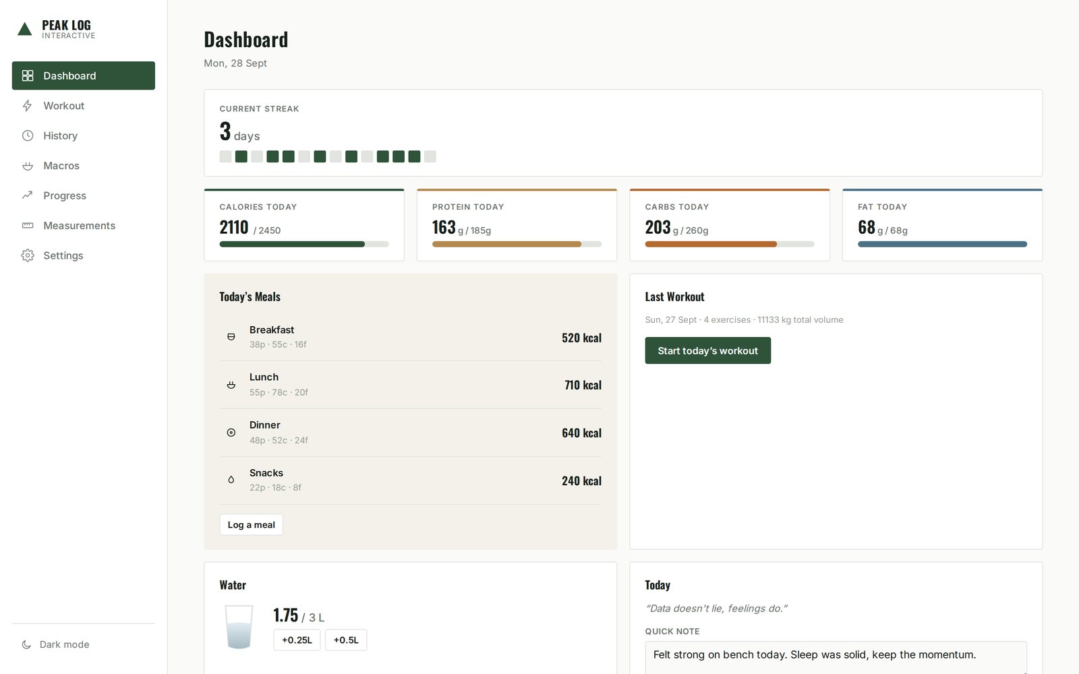Screen dimensions: 1079x674
Task: Click the Lunch bowl icon
Action: (231, 385)
